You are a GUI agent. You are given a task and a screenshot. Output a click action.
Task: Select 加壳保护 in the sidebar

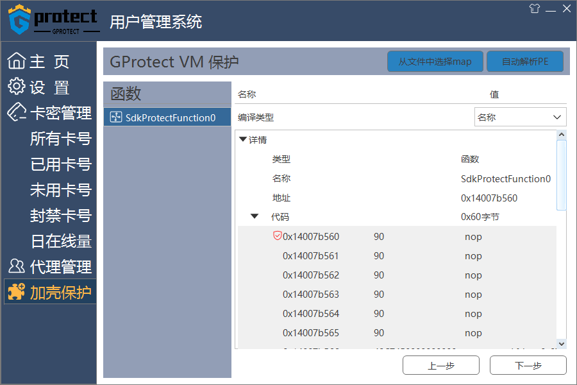[x=50, y=292]
